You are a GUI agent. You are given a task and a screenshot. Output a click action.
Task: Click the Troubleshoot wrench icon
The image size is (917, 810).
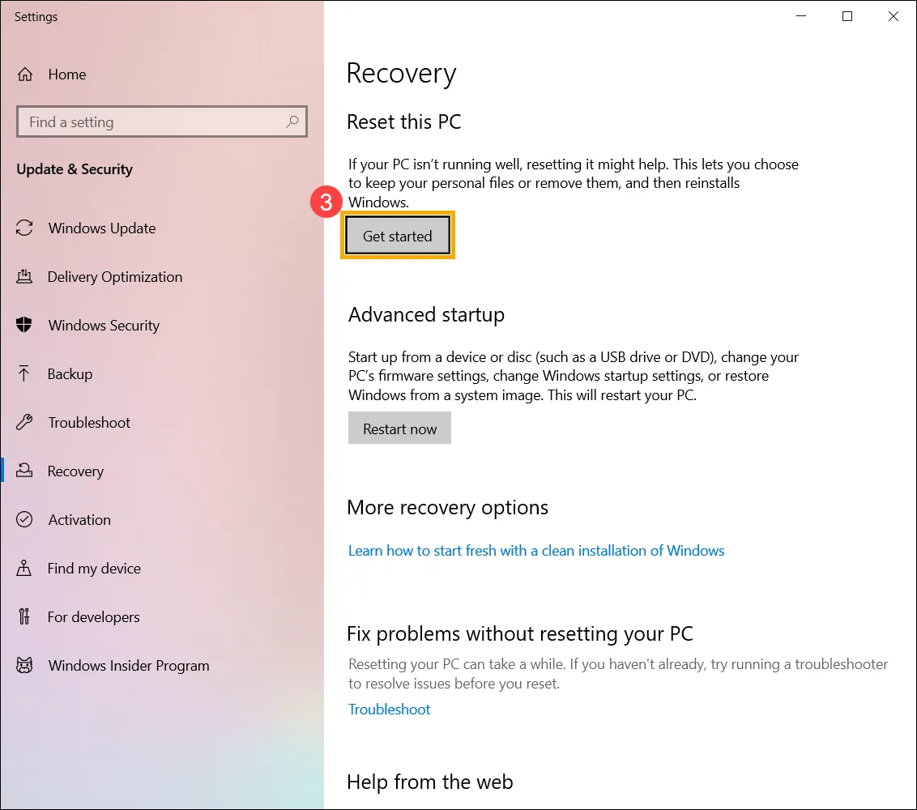(x=25, y=422)
